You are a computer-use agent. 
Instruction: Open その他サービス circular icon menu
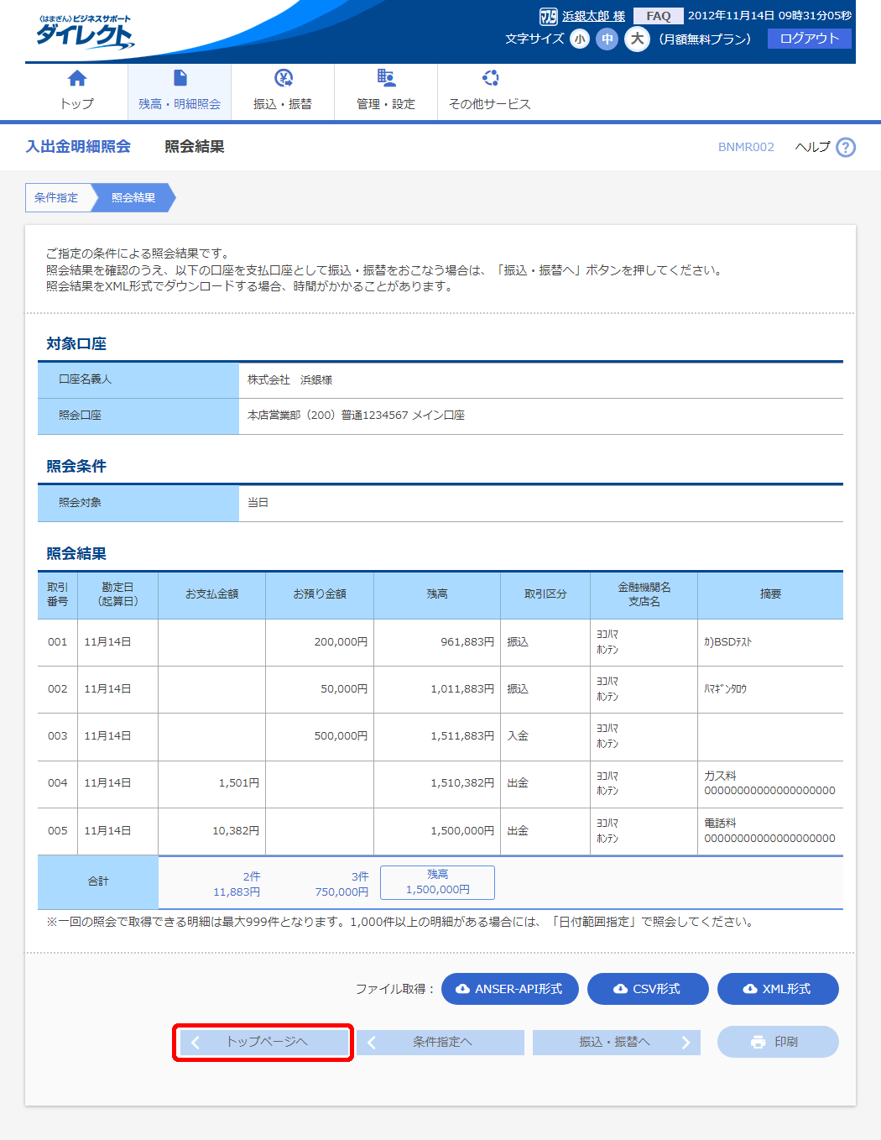coord(490,79)
